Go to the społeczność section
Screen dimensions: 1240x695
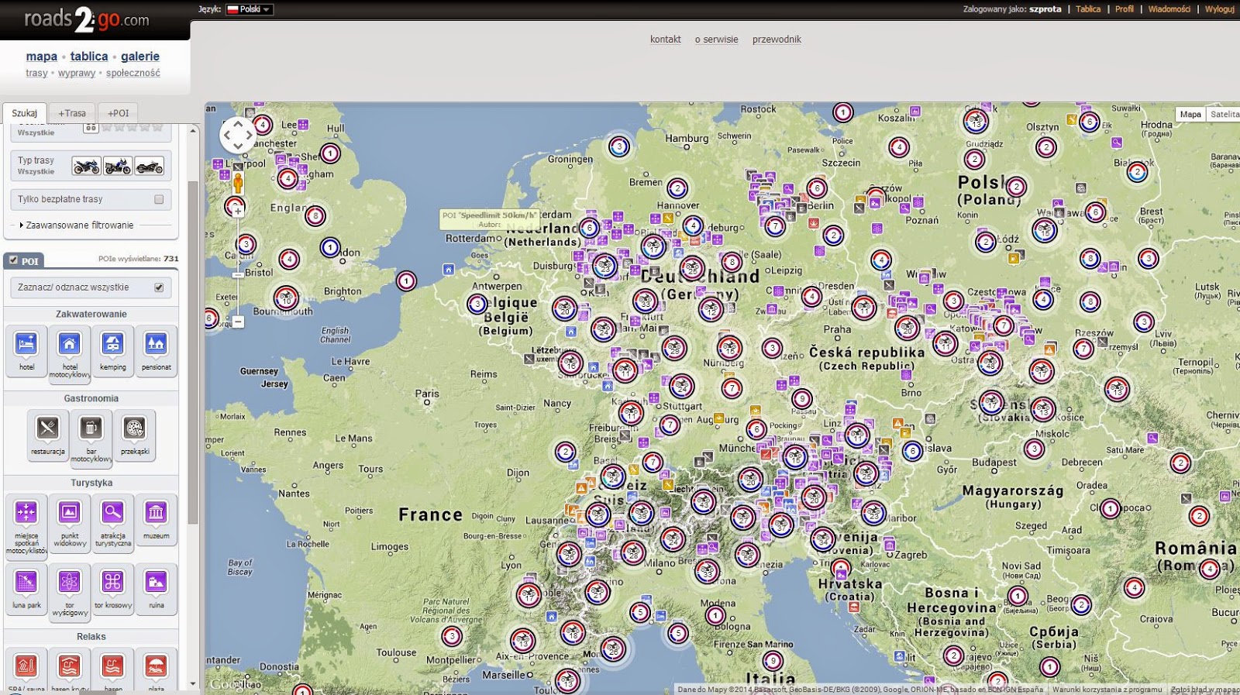pos(133,73)
